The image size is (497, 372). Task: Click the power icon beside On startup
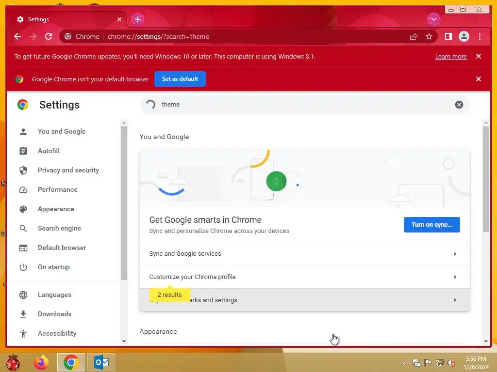point(23,267)
